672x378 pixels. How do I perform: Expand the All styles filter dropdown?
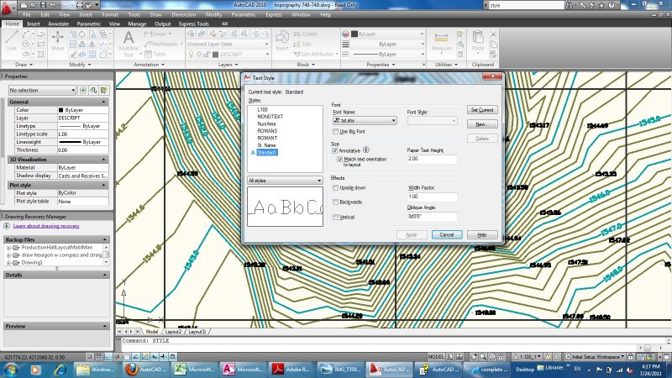tap(285, 180)
